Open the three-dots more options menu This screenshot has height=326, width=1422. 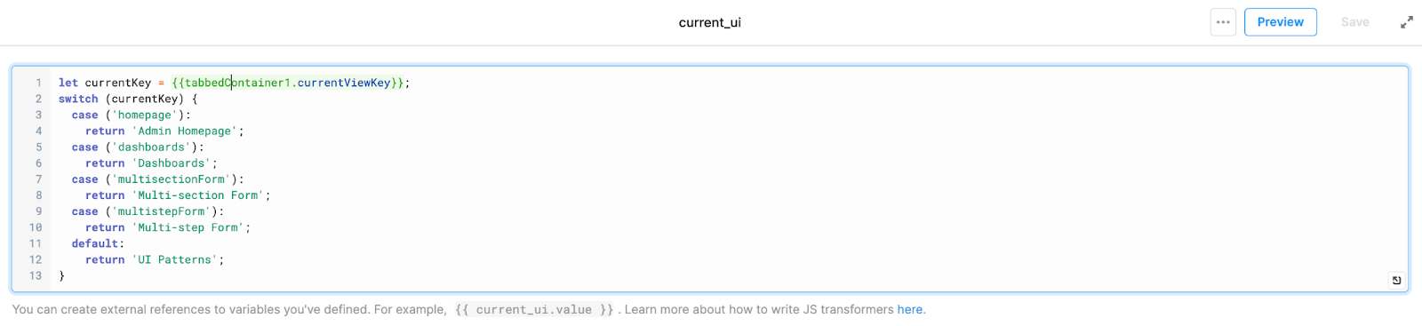(1223, 22)
